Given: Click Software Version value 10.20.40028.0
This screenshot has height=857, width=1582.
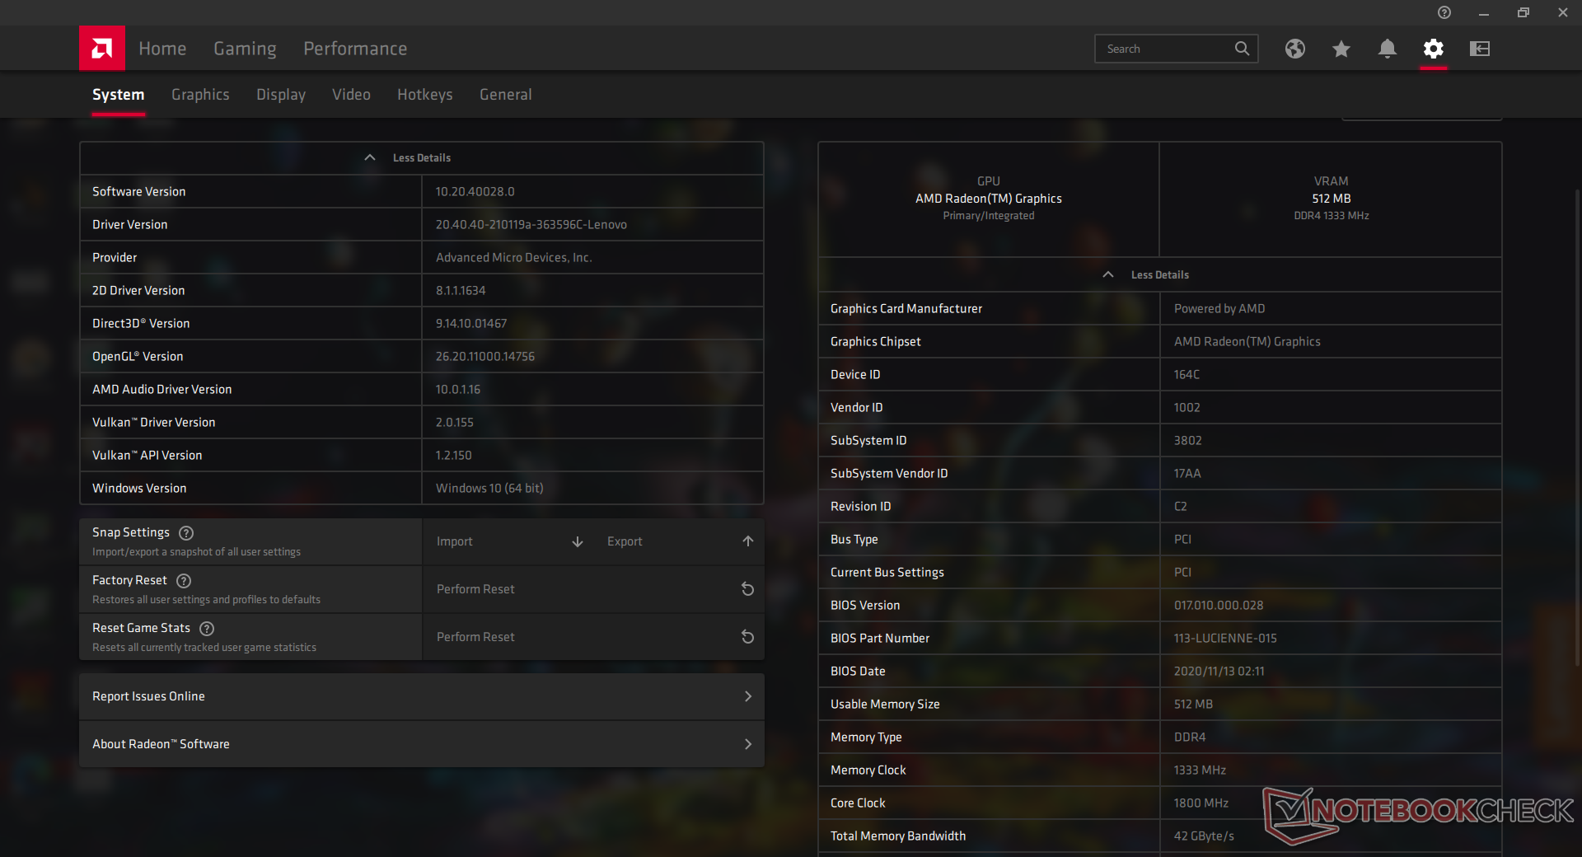Looking at the screenshot, I should coord(475,191).
